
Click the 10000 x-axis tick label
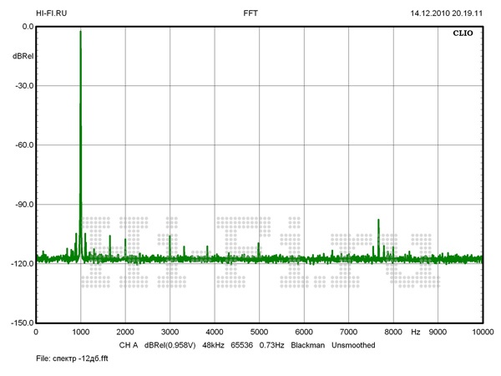[482, 332]
